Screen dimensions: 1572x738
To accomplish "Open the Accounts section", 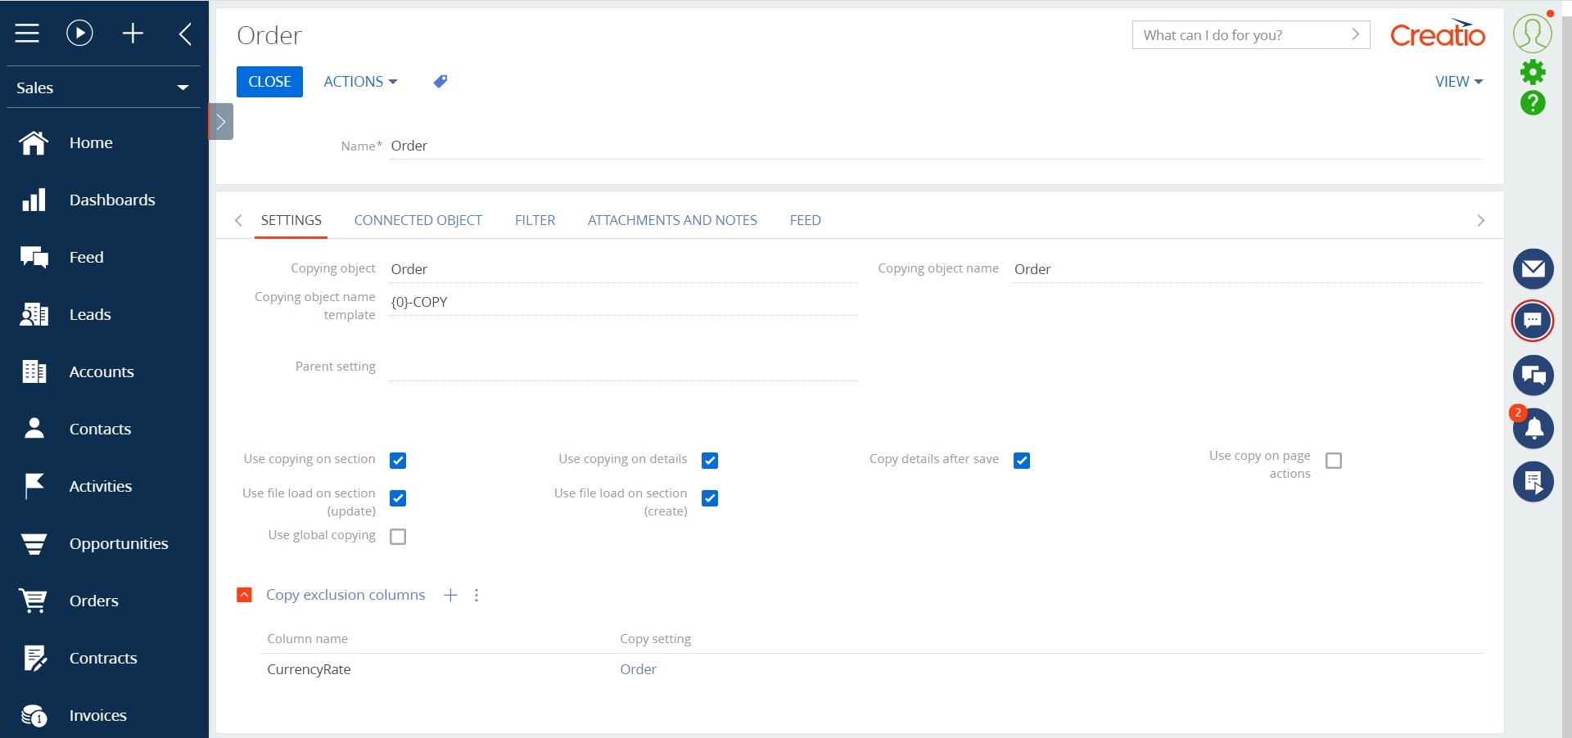I will (x=101, y=371).
